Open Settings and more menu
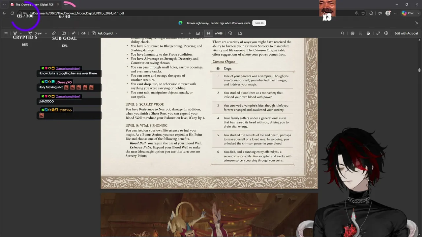Screen dimensions: 422x237 pyautogui.click(x=396, y=13)
